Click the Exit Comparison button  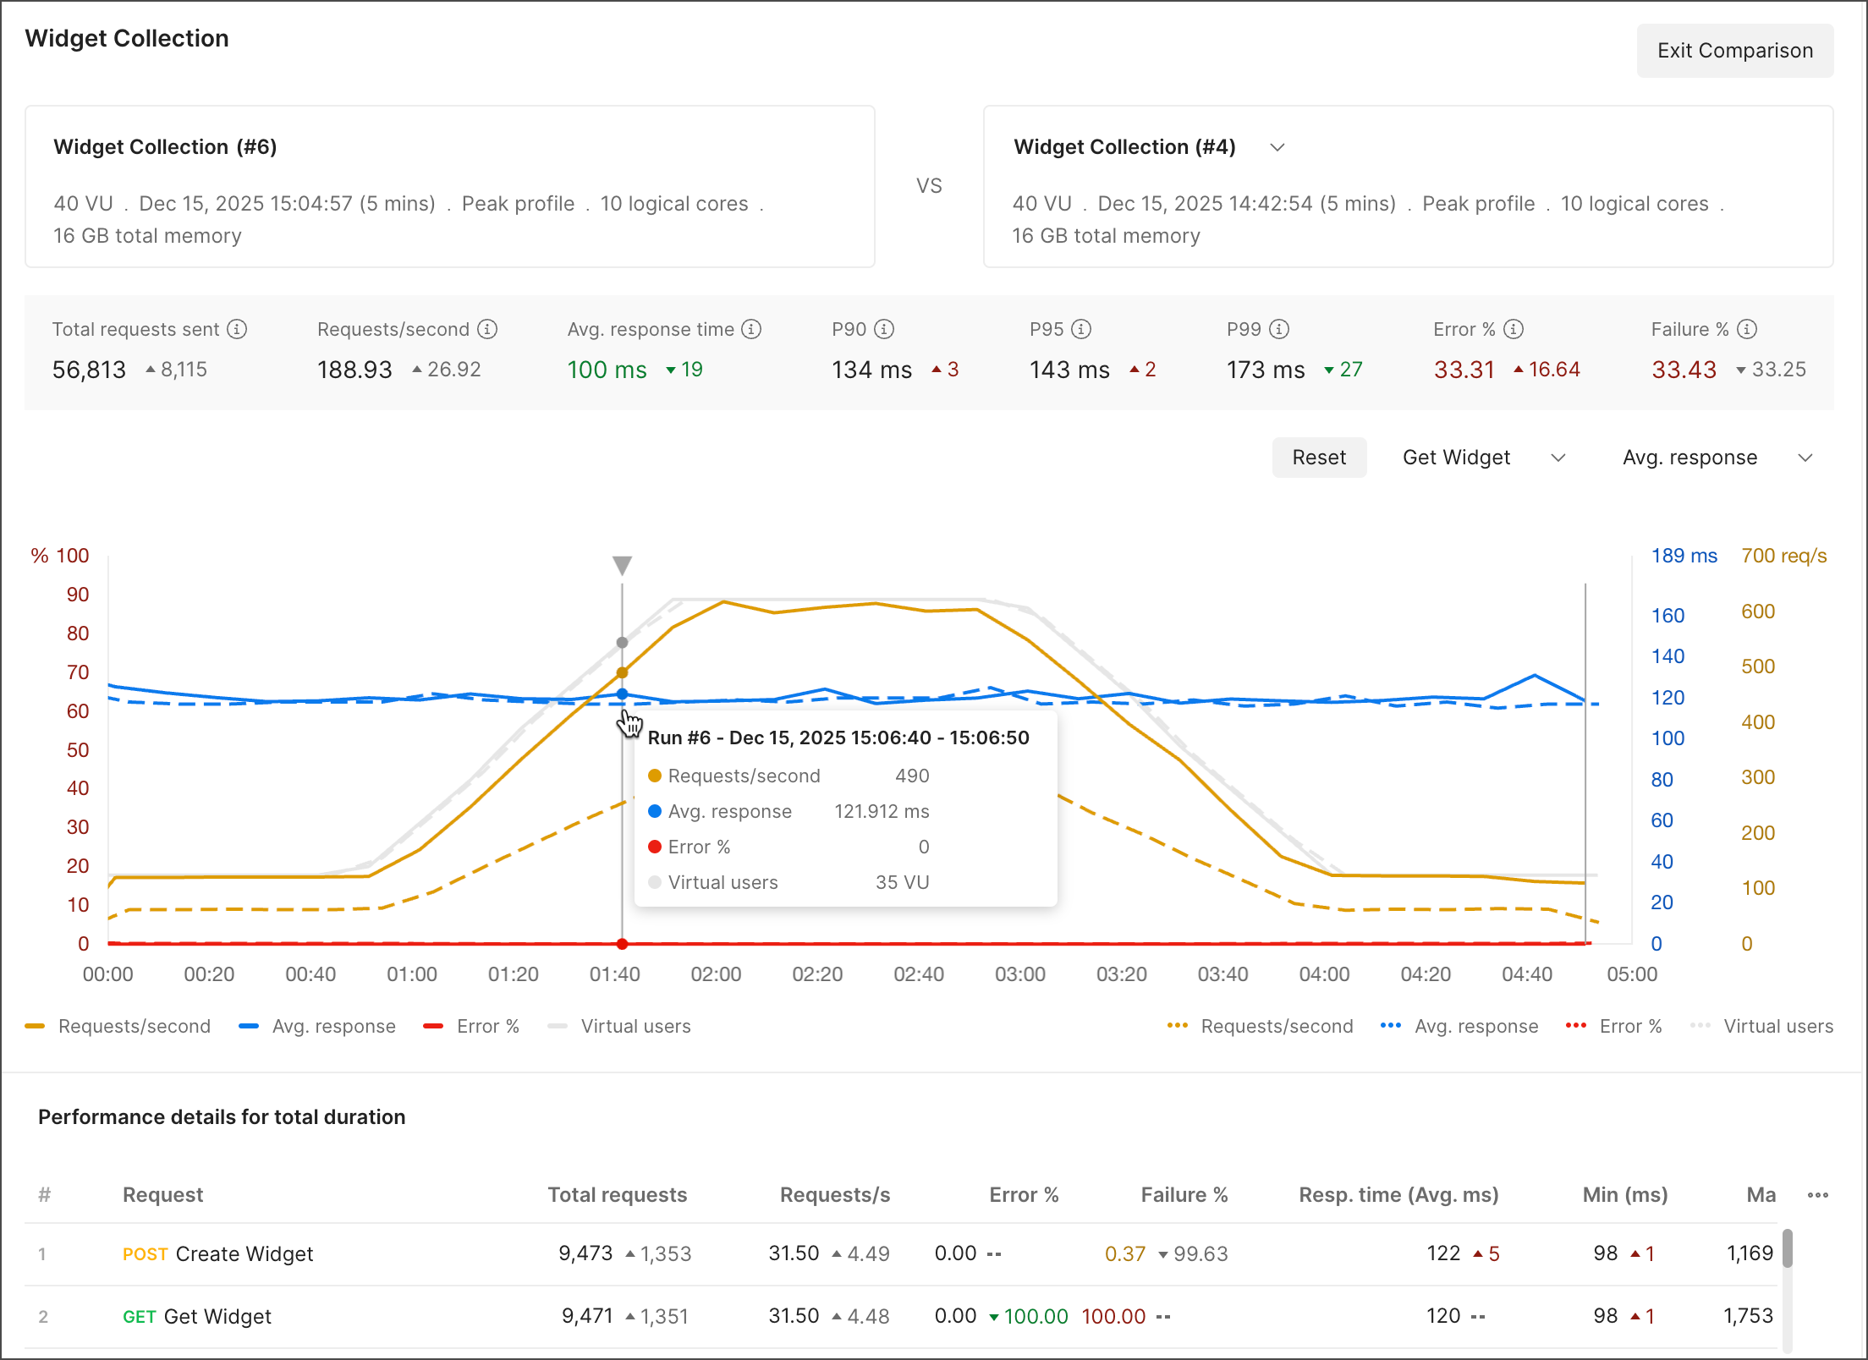tap(1734, 51)
